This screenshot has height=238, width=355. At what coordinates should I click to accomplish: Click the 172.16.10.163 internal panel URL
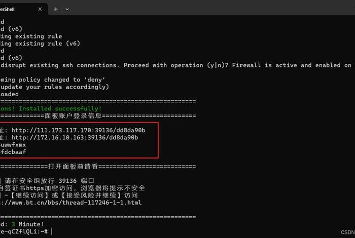coord(75,137)
